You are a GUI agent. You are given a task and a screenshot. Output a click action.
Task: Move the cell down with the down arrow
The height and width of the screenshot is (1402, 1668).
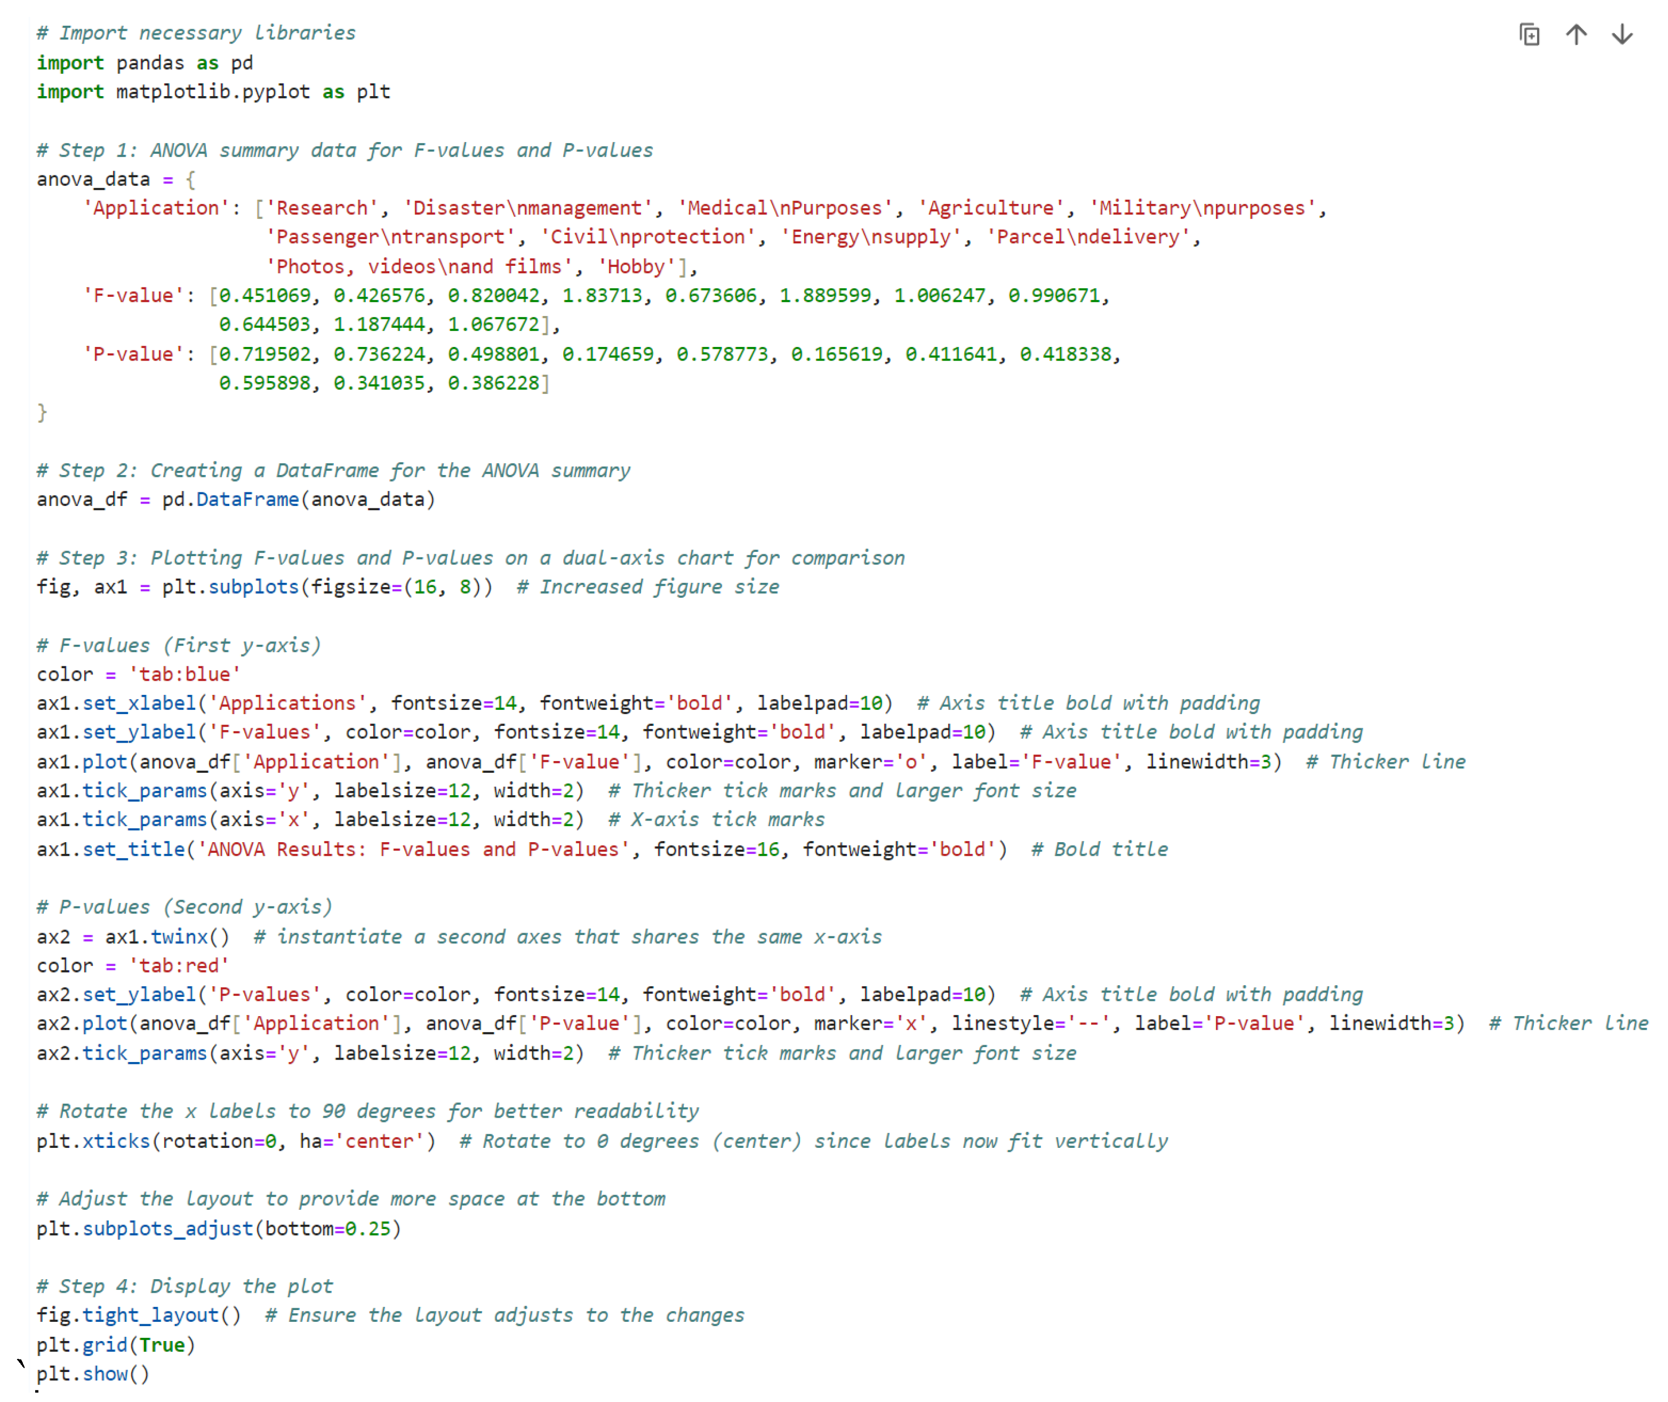pyautogui.click(x=1622, y=35)
